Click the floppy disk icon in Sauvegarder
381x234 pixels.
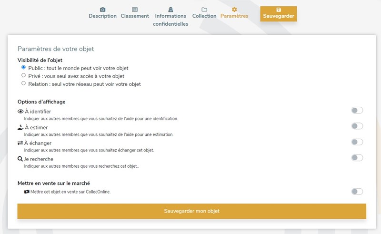pos(279,10)
